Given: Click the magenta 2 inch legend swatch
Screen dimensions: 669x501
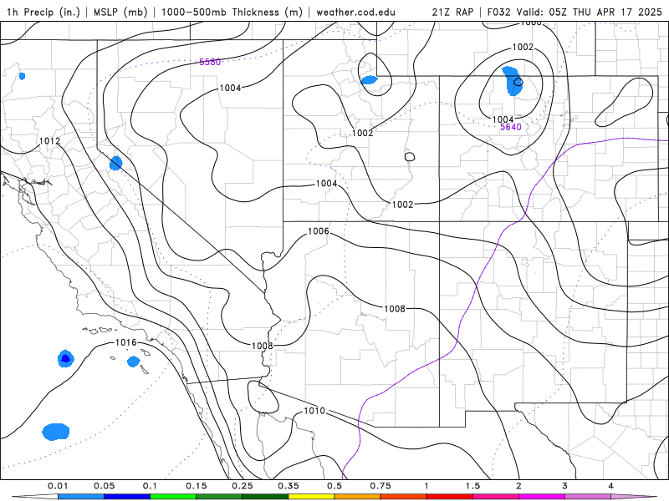Looking at the screenshot, I should (542, 497).
